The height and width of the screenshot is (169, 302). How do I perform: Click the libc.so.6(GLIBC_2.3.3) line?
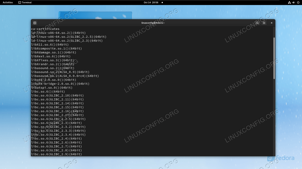pyautogui.click(x=58, y=131)
